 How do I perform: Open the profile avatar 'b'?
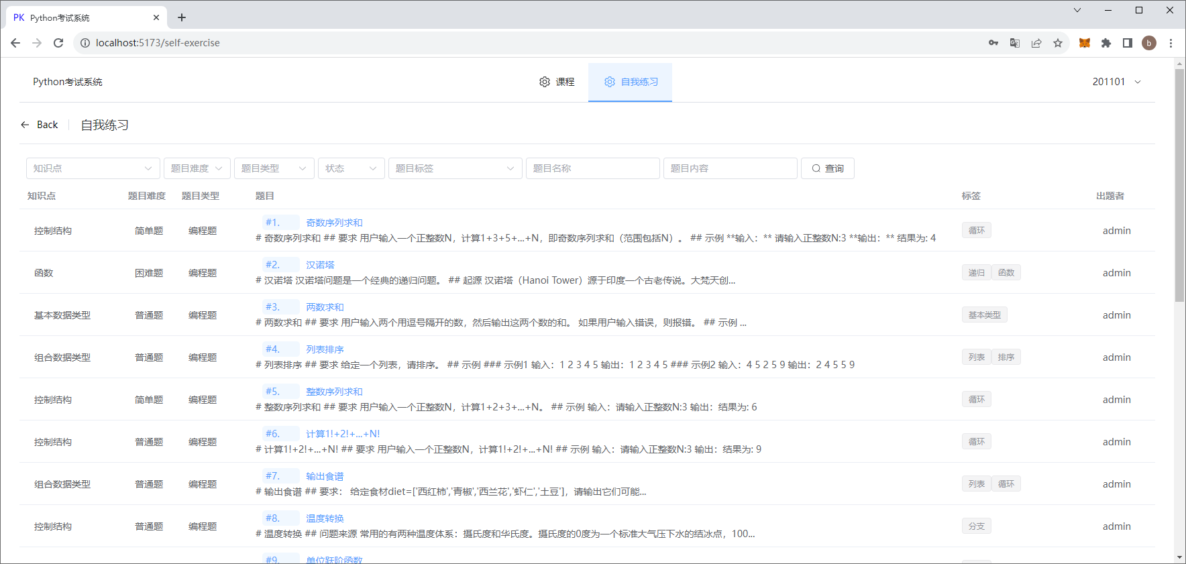(x=1149, y=43)
